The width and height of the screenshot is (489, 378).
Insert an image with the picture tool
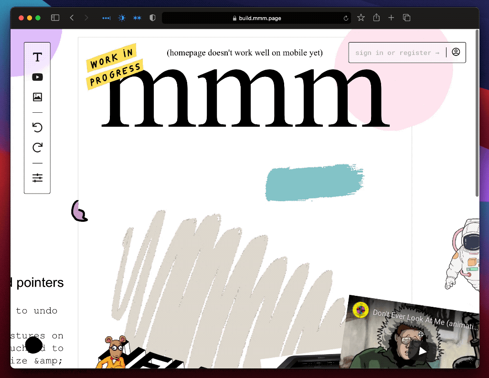point(37,97)
